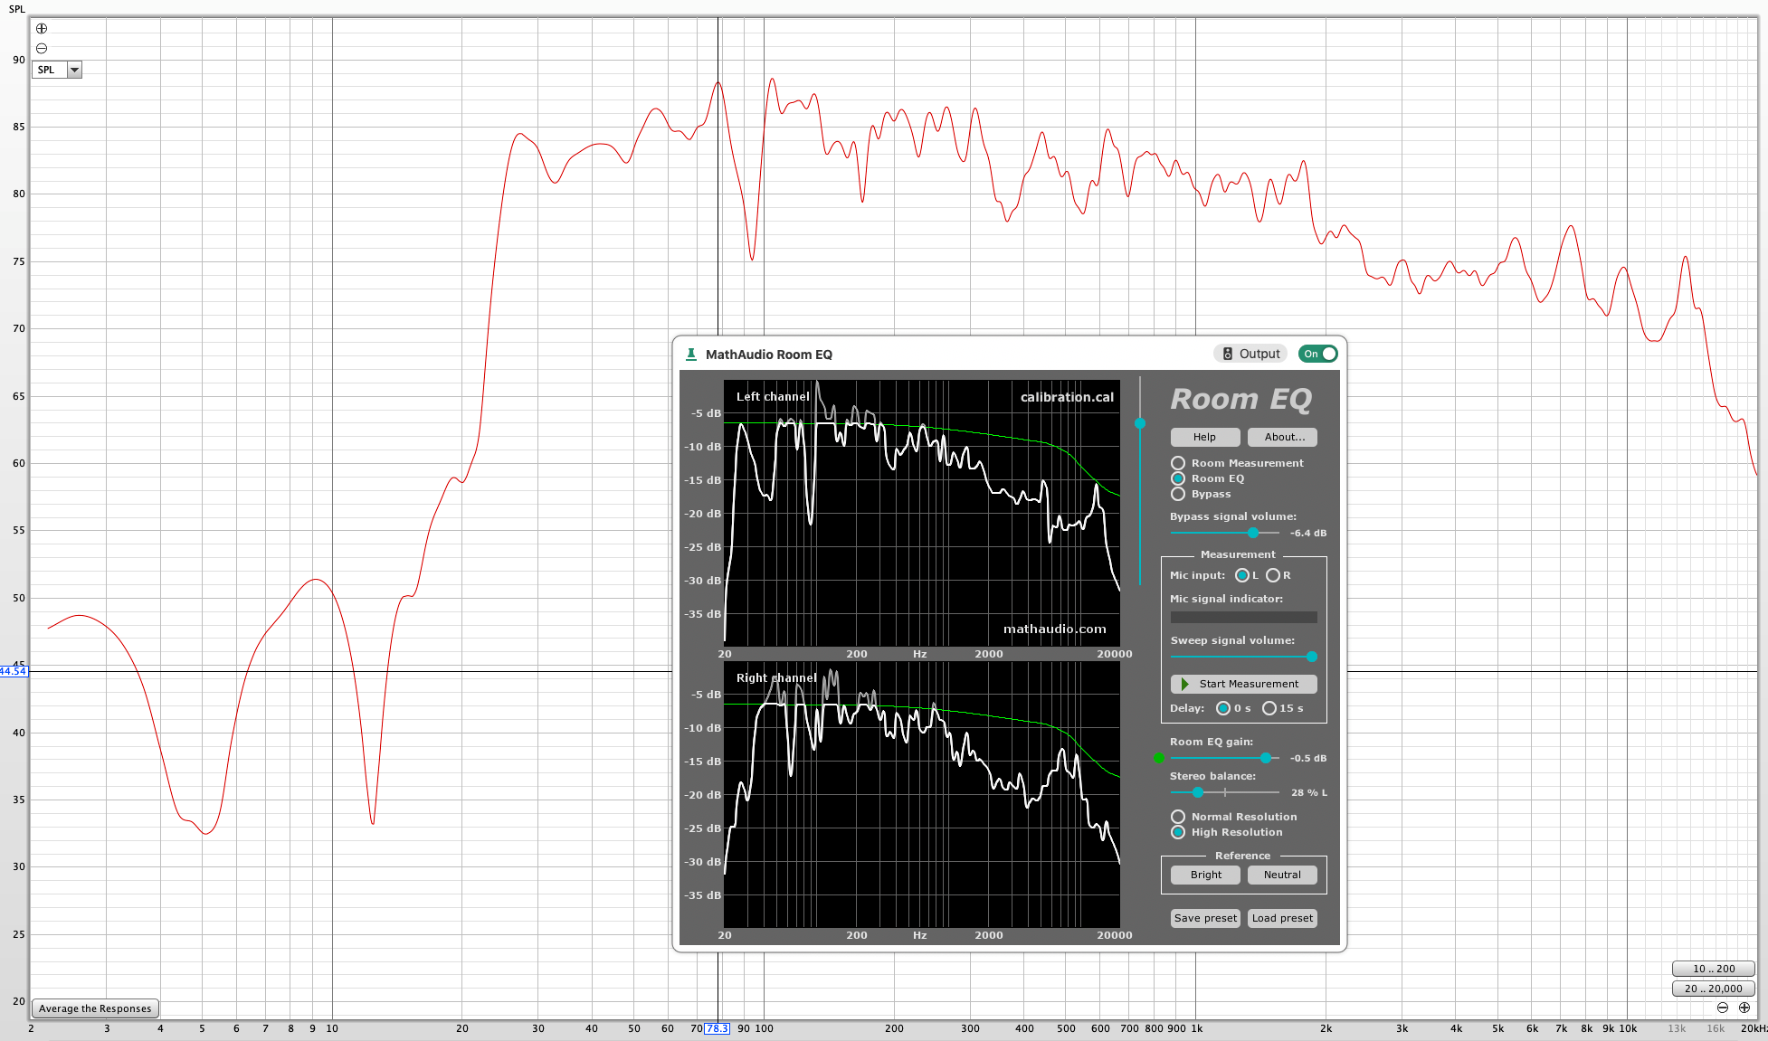Click the vertical level slider handle beside the graphs

[1140, 423]
